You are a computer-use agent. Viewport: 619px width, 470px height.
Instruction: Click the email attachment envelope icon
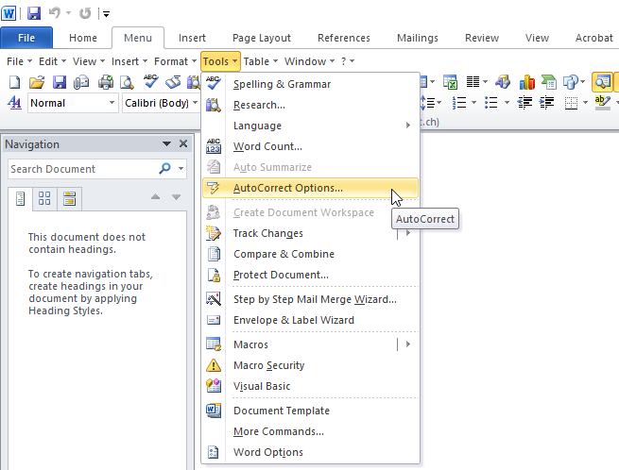(81, 82)
